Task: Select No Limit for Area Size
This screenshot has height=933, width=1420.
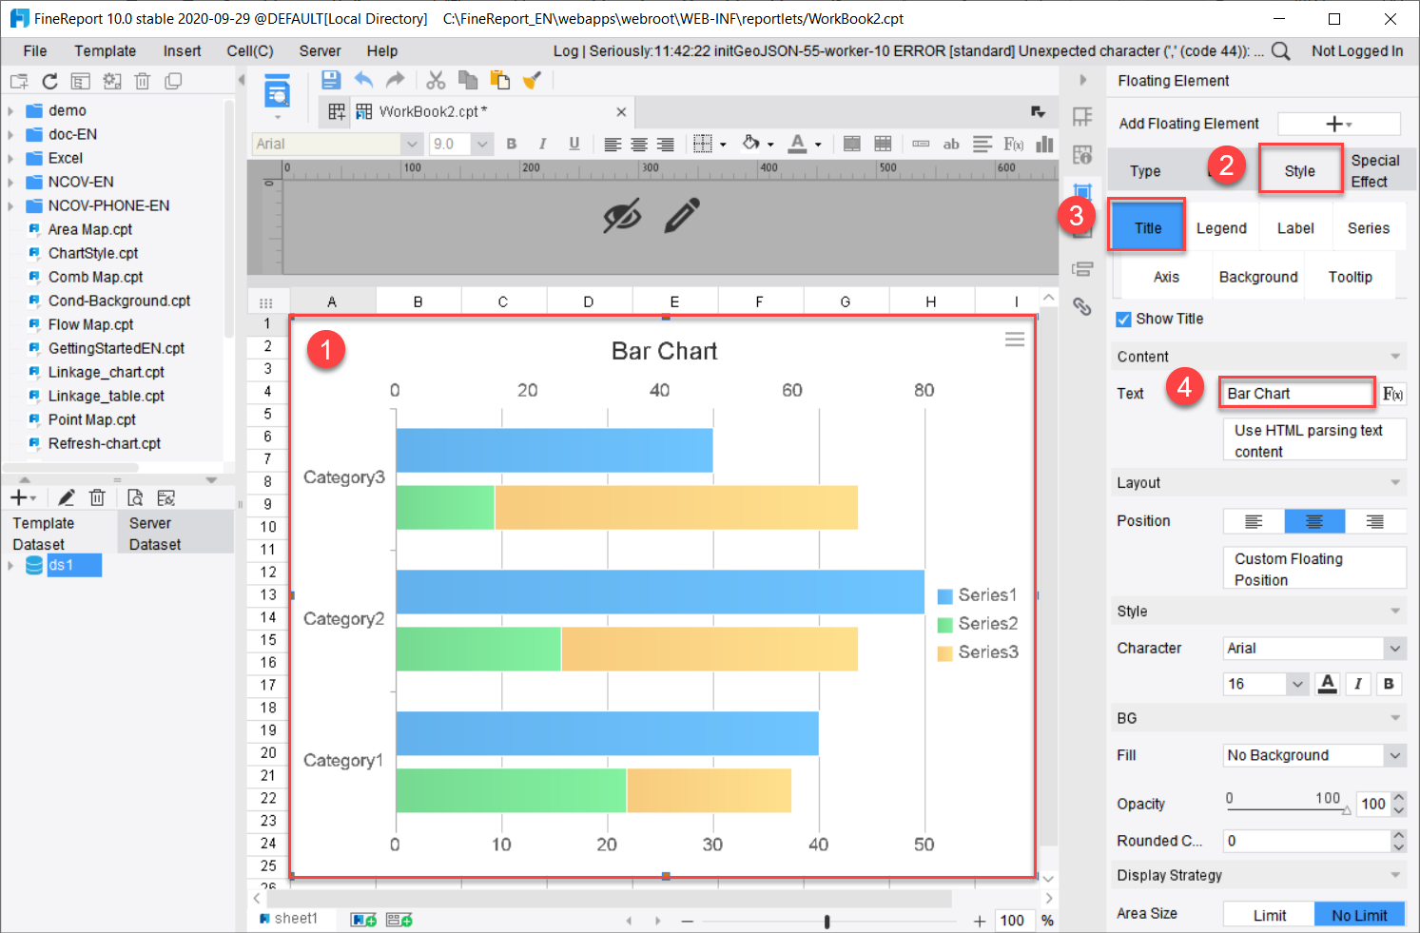Action: coord(1360,914)
